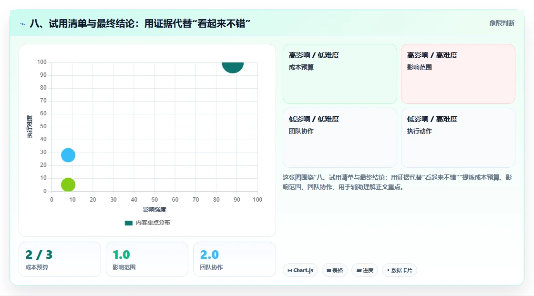The image size is (534, 296).
Task: Click the 表格 tag chip
Action: pyautogui.click(x=335, y=270)
